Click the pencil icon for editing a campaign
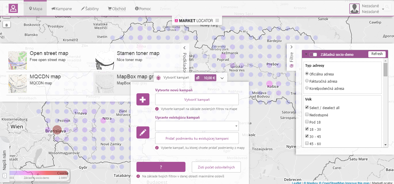The height and width of the screenshot is (184, 394). click(143, 132)
